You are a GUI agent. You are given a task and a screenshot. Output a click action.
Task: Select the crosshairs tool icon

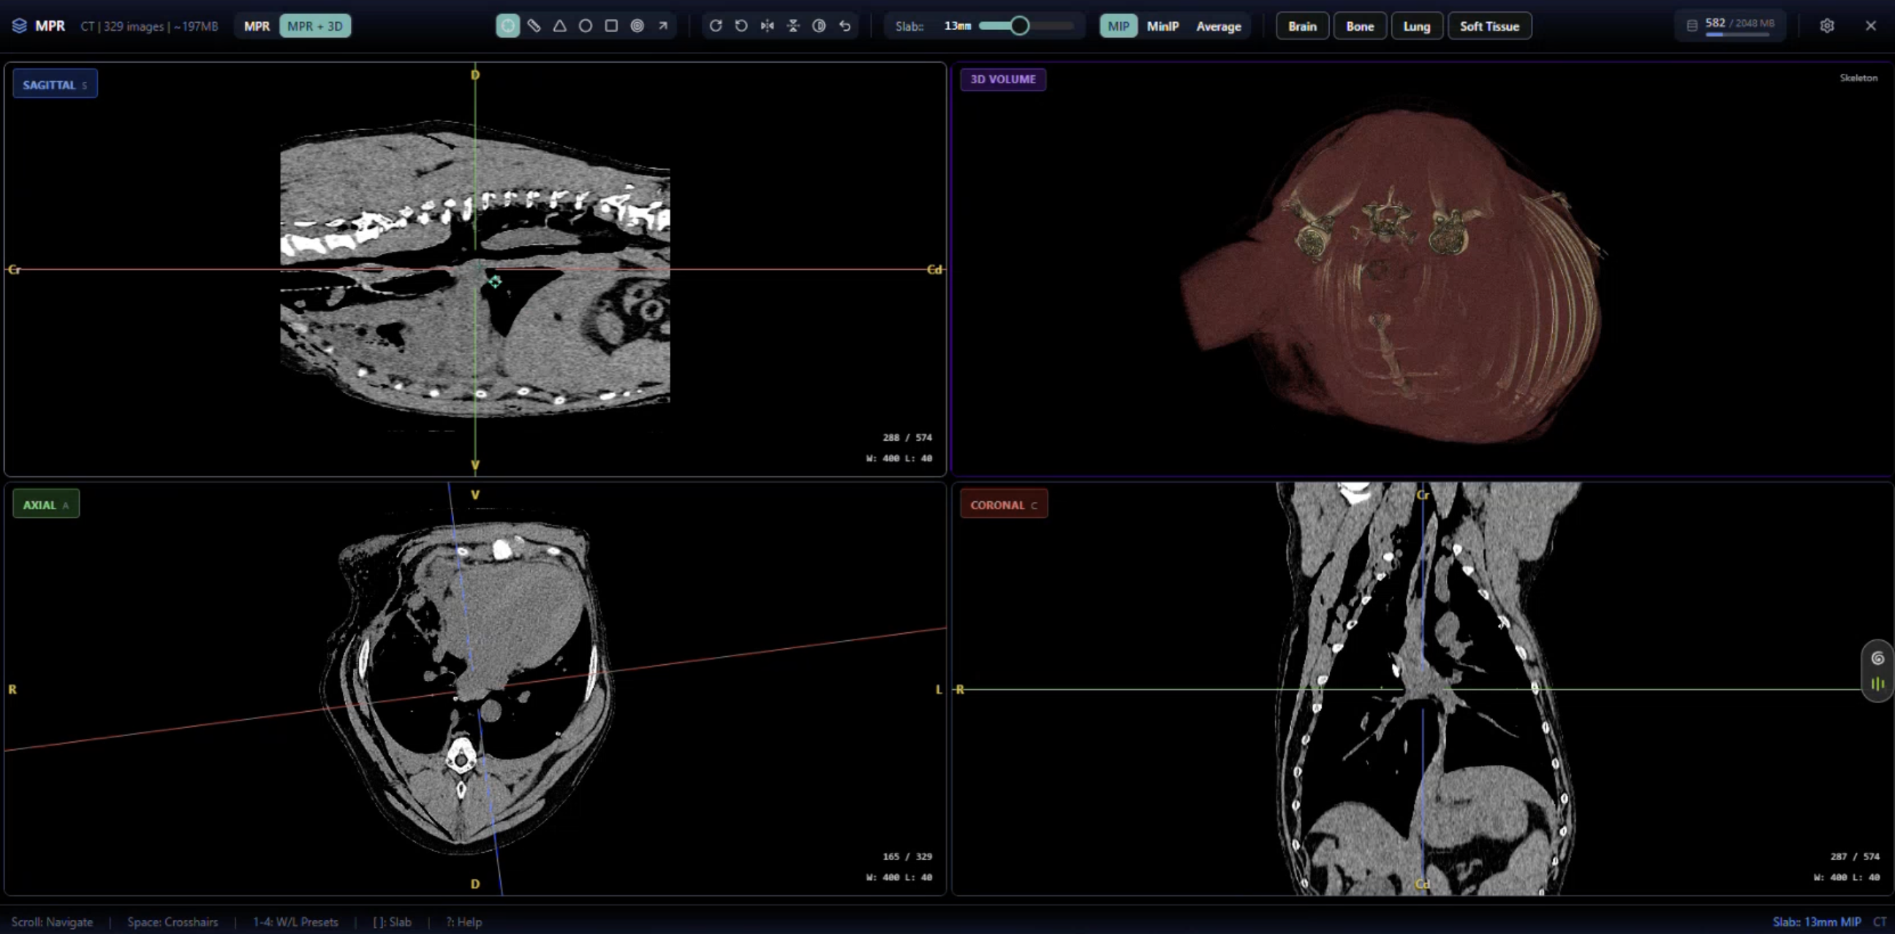(507, 26)
